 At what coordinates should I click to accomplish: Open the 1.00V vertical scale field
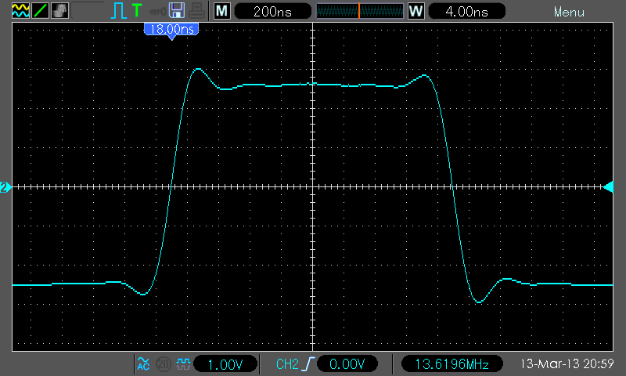225,364
